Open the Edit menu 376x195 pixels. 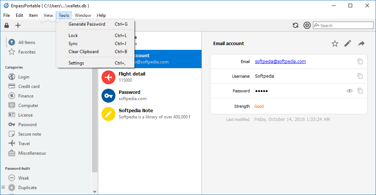pyautogui.click(x=19, y=15)
